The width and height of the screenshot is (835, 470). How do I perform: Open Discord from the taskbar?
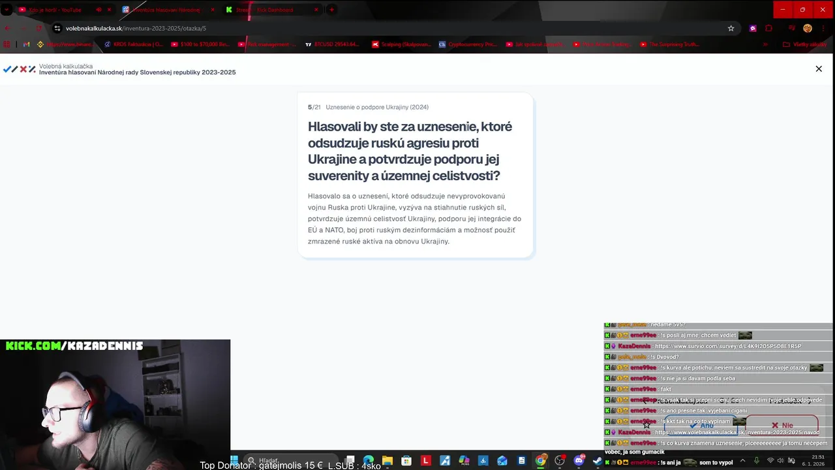[x=579, y=460]
